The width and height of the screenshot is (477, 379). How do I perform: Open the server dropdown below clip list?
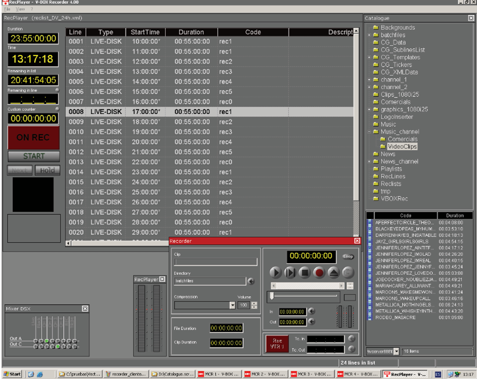point(396,351)
